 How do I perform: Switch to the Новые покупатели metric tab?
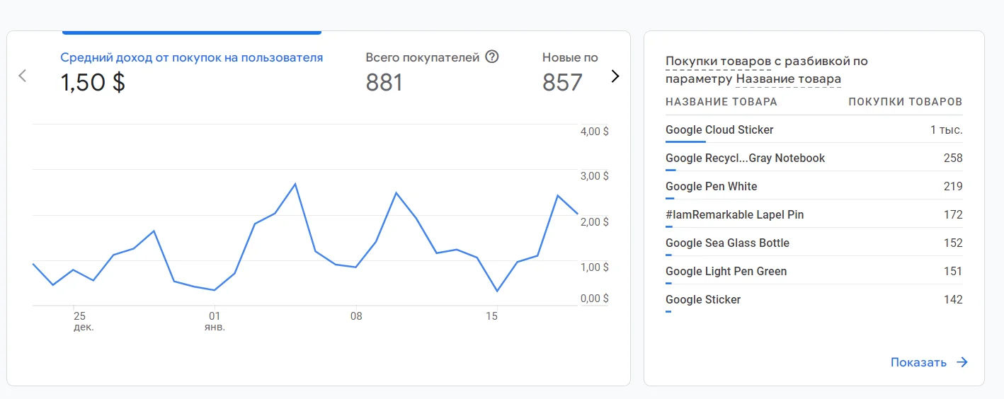[570, 71]
